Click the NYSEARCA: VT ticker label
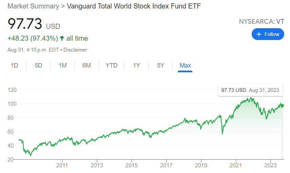The height and width of the screenshot is (173, 290). pyautogui.click(x=261, y=21)
